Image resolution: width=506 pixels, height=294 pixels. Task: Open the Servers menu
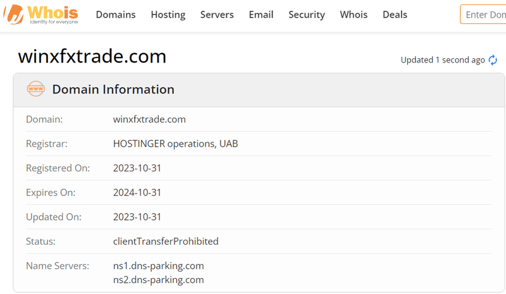[217, 15]
